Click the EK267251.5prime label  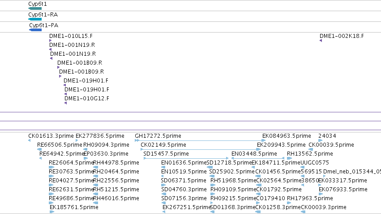tap(187, 207)
